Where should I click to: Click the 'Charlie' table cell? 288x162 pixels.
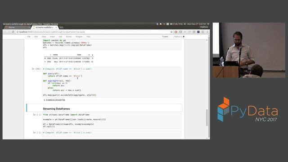tap(55, 58)
